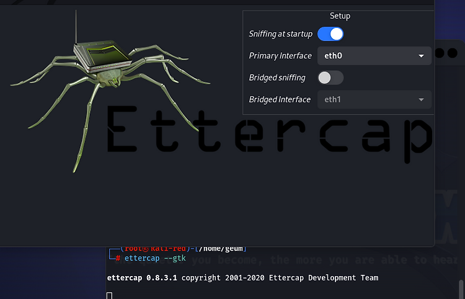Screen dimensions: 465x299
Task: Open the Primary Interface eth0 dropdown
Action: [374, 56]
